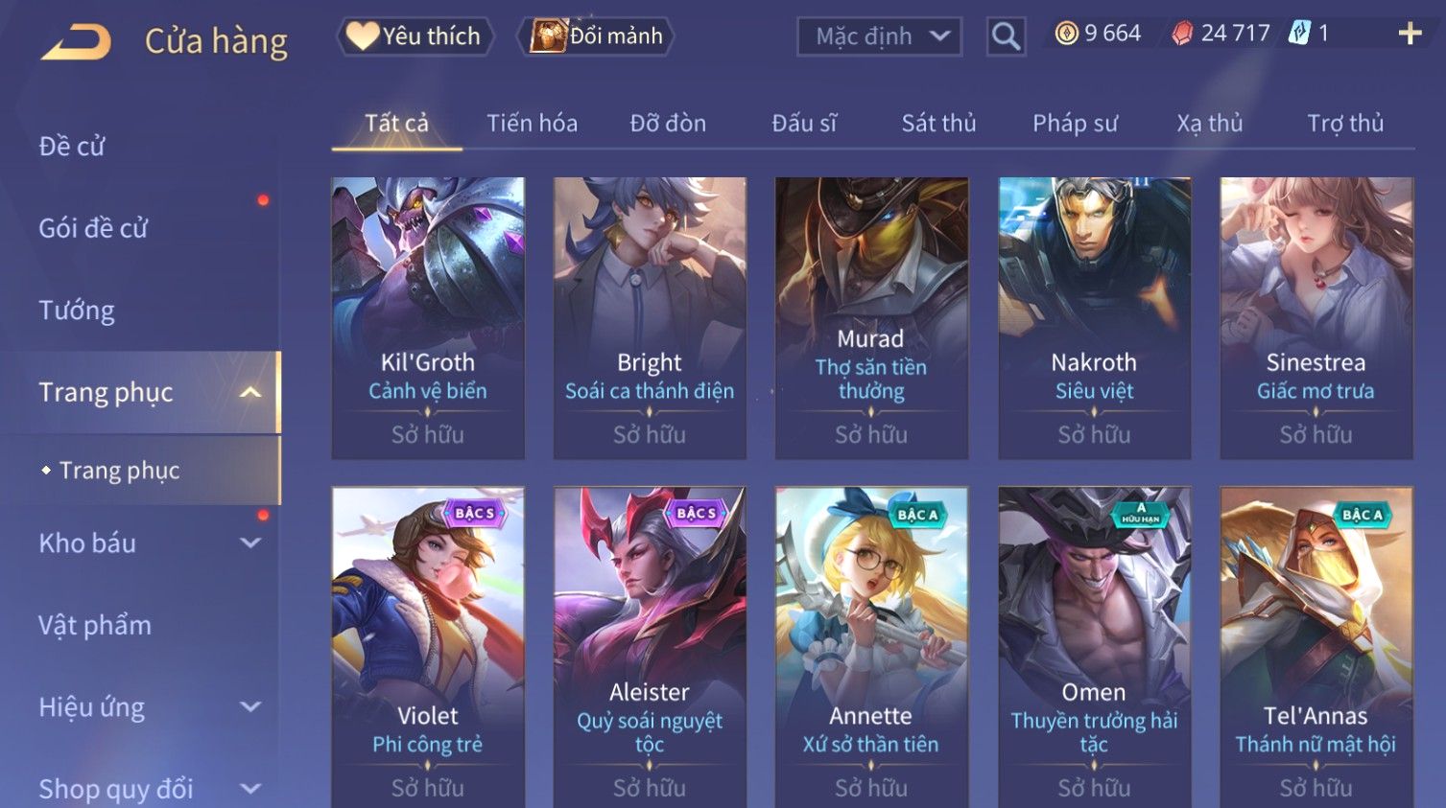Click the plus icon to add currency
This screenshot has width=1446, height=808.
tap(1410, 34)
